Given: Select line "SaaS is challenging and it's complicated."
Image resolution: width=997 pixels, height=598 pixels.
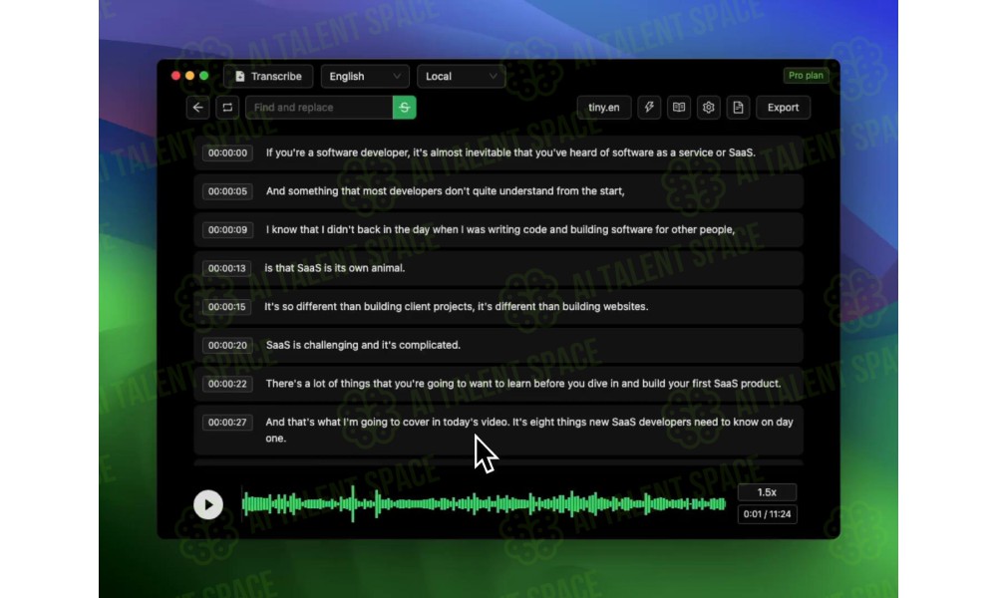Looking at the screenshot, I should click(363, 345).
